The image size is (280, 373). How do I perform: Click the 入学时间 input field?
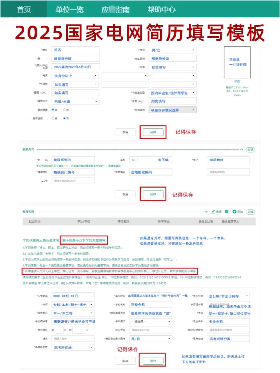[73, 296]
